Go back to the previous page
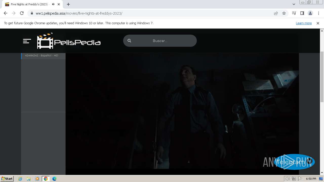The height and width of the screenshot is (182, 324). (6, 13)
